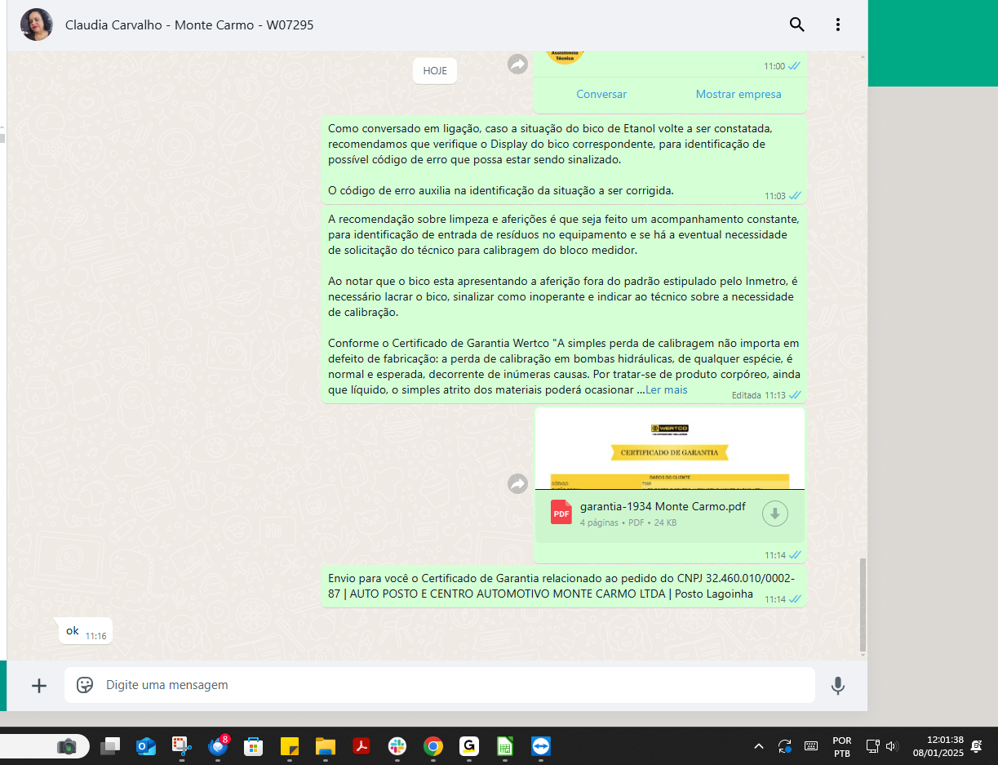998x765 pixels.
Task: Click the red PDF file icon
Action: [561, 513]
